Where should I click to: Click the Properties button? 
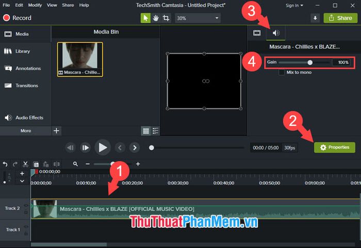point(335,147)
